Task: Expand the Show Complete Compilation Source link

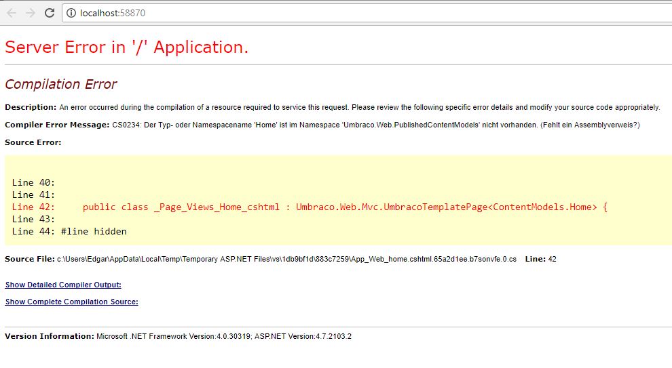Action: point(71,302)
